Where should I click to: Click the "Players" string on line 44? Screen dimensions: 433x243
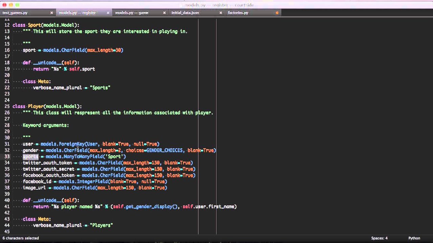pyautogui.click(x=101, y=225)
